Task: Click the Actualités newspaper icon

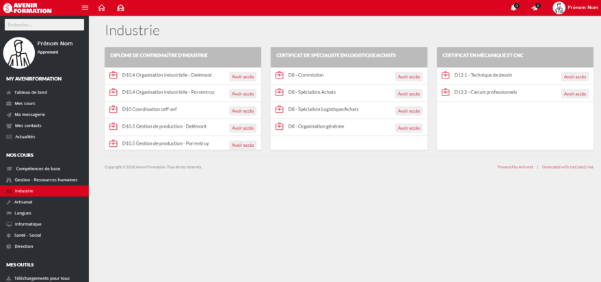Action: [x=9, y=137]
